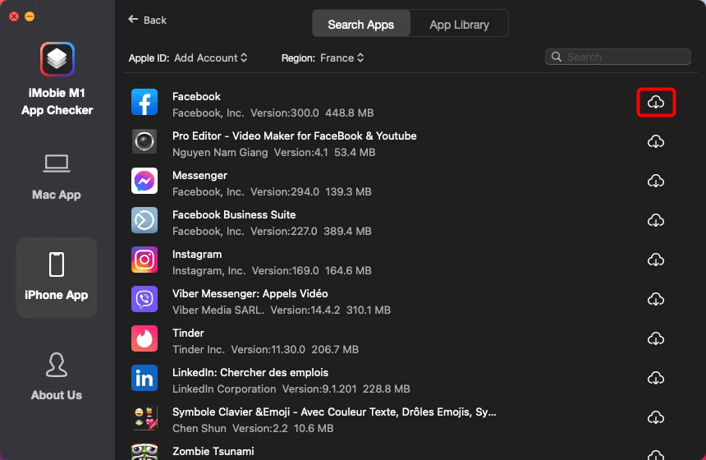706x460 pixels.
Task: Click Nguyen Nam Giang Version:4.1 details
Action: (273, 152)
